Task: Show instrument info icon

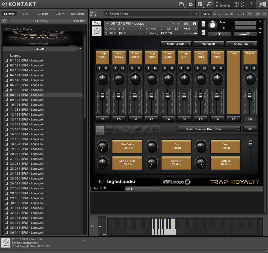Action: click(x=194, y=23)
